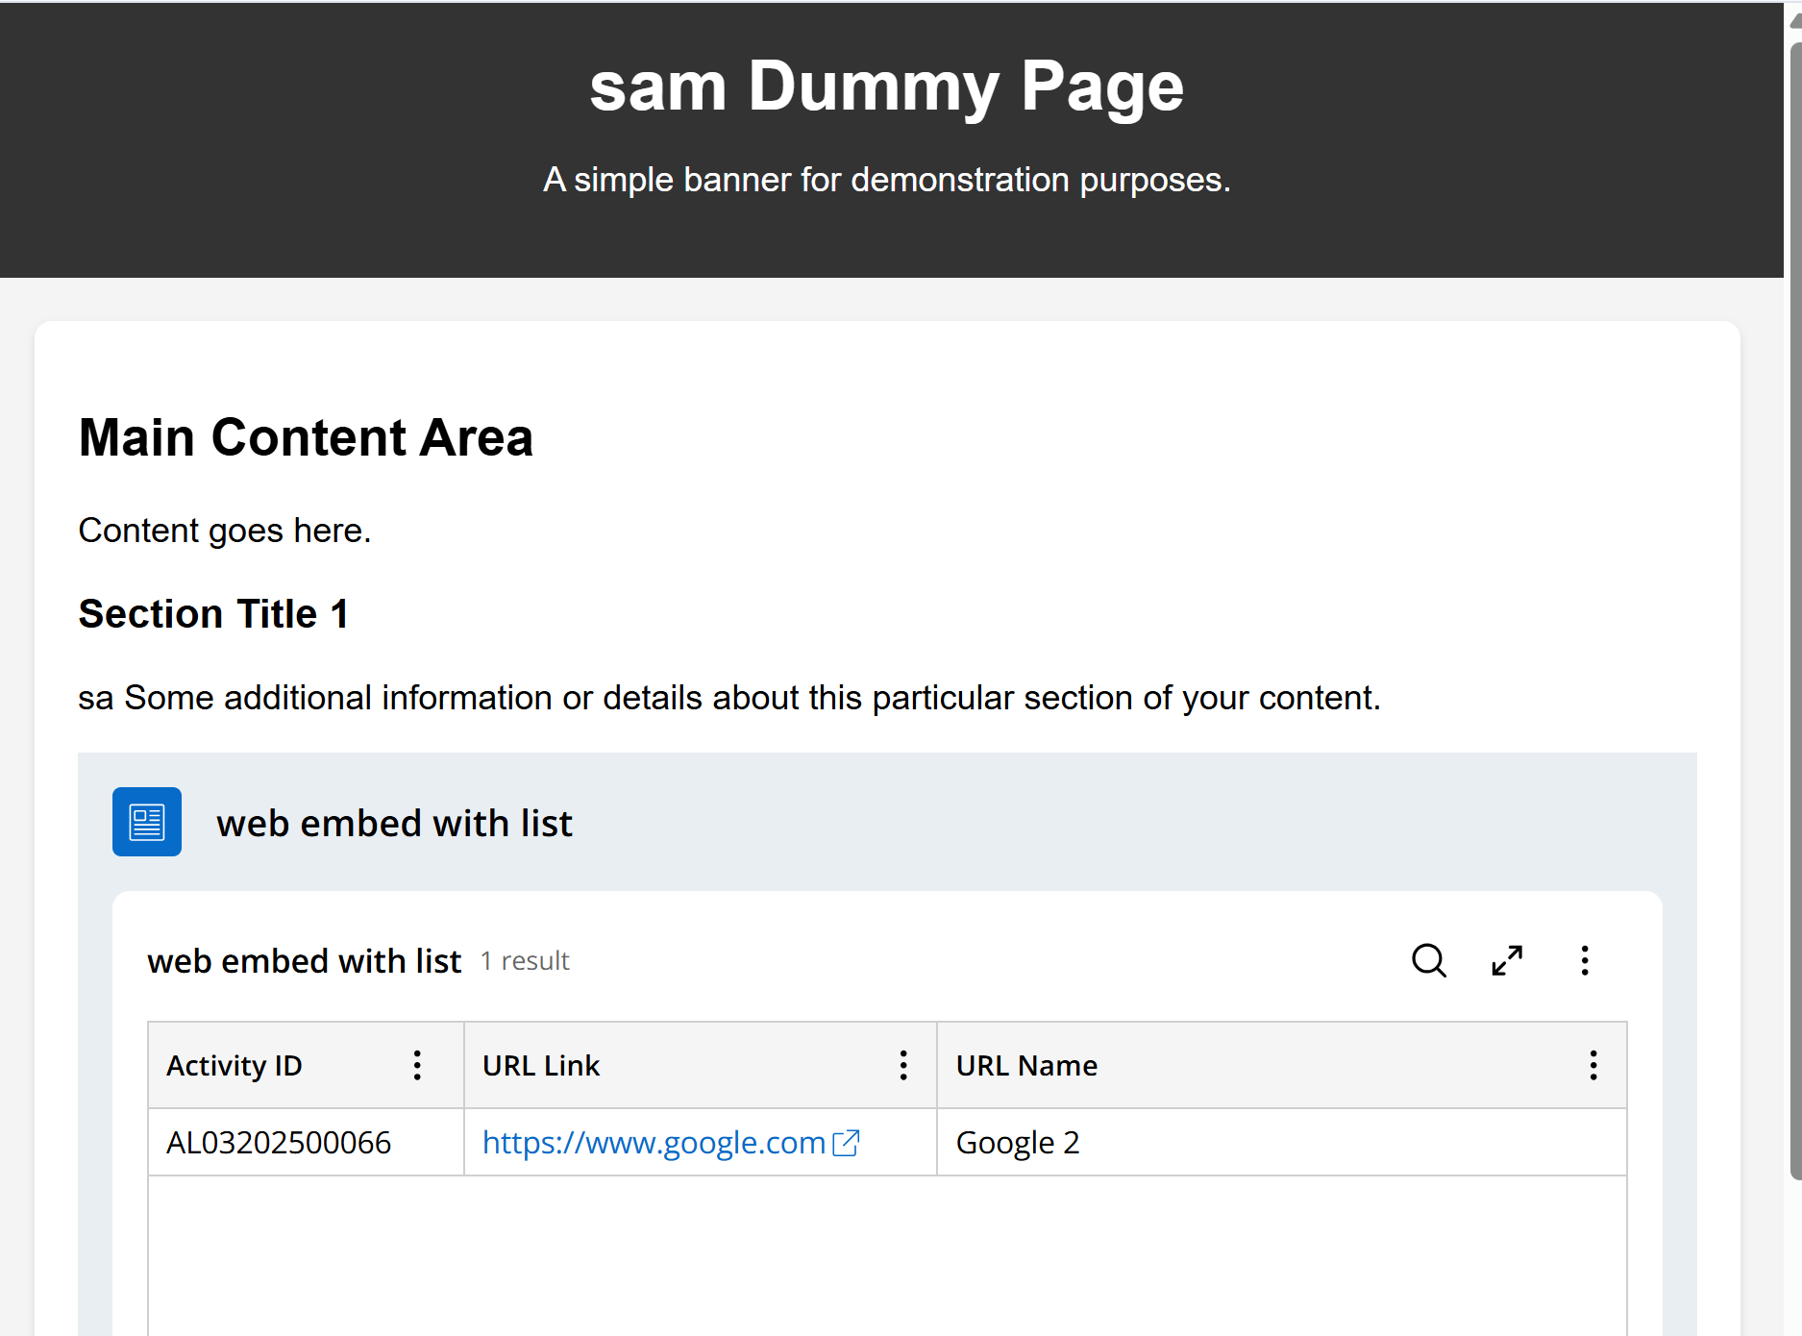Open URL Link column options menu
1802x1336 pixels.
[x=903, y=1065]
